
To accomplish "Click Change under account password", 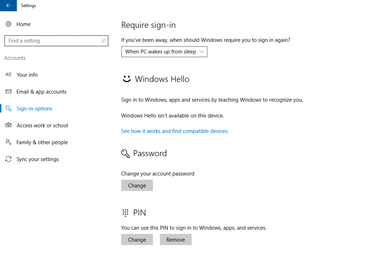I will pos(137,185).
